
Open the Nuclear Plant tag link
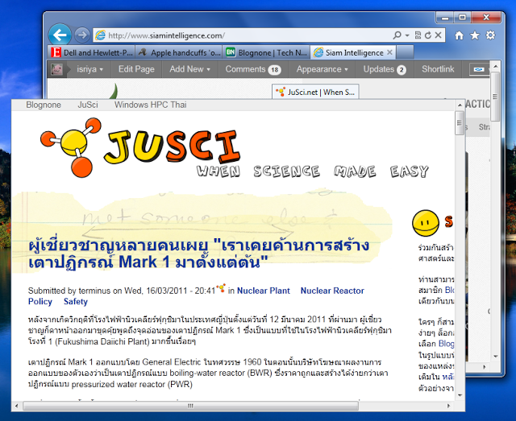click(264, 291)
